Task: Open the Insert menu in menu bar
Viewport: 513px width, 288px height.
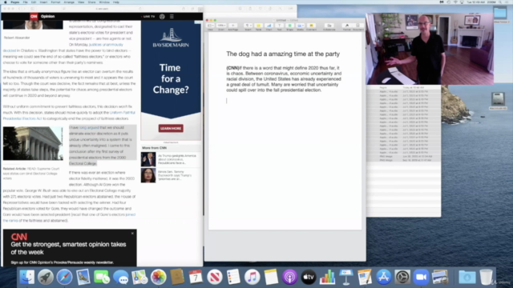Action: point(43,2)
